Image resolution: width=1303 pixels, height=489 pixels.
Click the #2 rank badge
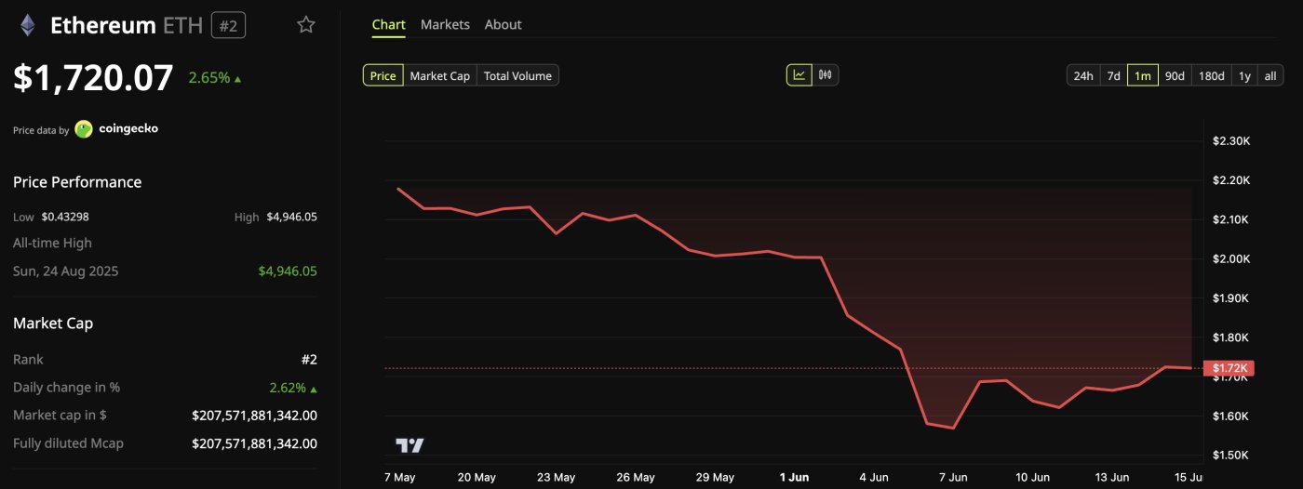(228, 25)
